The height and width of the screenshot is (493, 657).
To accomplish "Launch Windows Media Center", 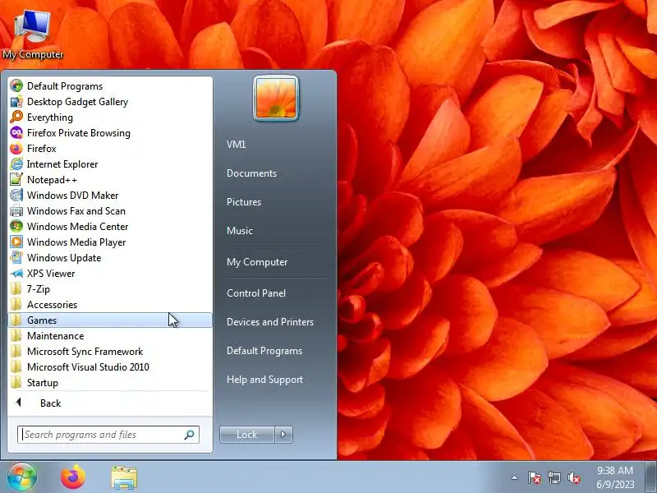I will pyautogui.click(x=110, y=227).
